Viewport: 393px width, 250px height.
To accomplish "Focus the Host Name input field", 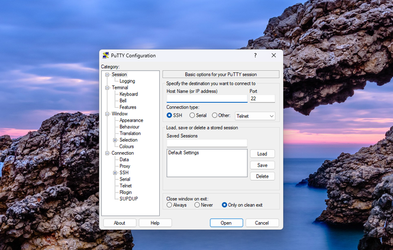I will 207,98.
